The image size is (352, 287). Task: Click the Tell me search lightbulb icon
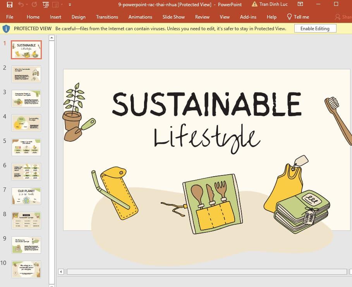(289, 17)
